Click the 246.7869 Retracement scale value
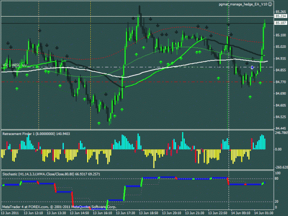 point(282,133)
